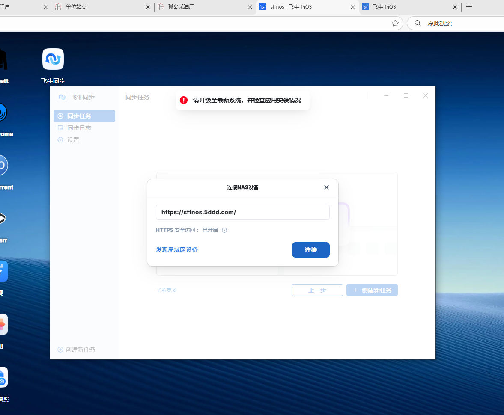Image resolution: width=504 pixels, height=415 pixels.
Task: Click the HTTPS 安全访问 status text
Action: coord(187,230)
